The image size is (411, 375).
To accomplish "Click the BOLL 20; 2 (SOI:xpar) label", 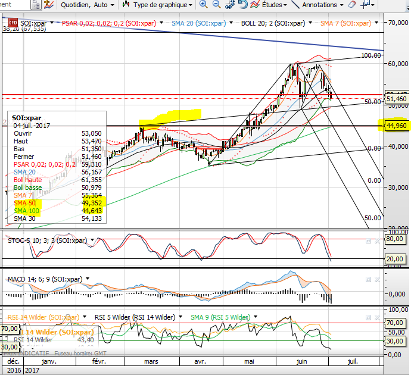I will point(273,23).
